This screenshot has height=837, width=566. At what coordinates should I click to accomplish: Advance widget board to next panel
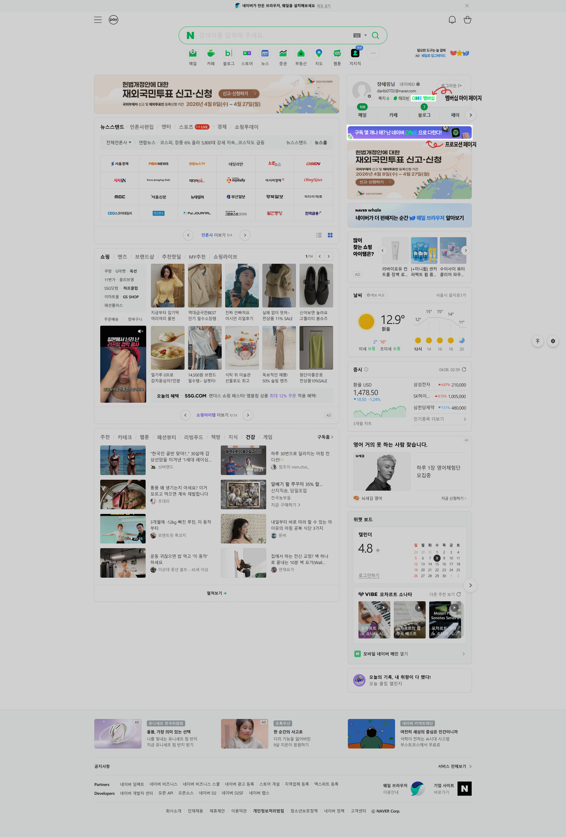click(x=470, y=585)
